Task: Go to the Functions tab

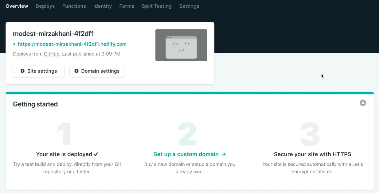Action: pos(74,6)
